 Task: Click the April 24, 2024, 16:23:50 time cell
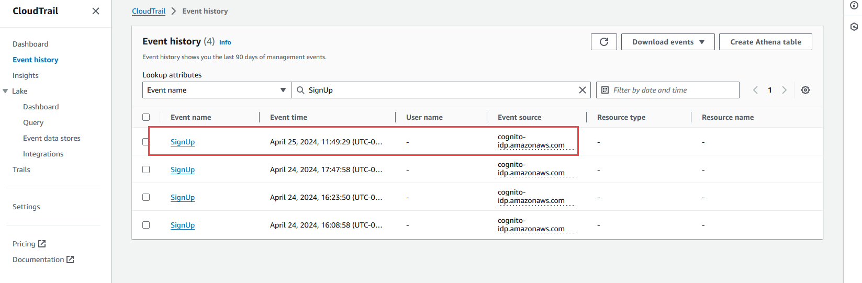(x=326, y=197)
